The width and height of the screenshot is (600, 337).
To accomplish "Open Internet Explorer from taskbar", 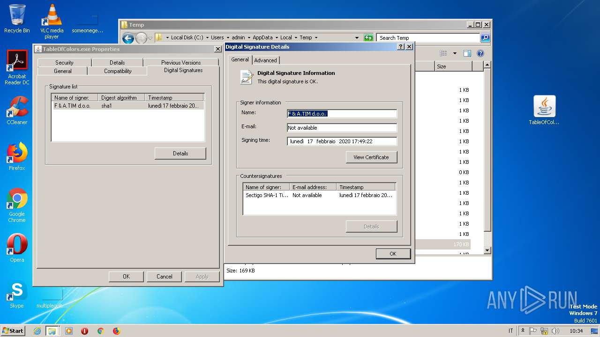I will (x=37, y=331).
